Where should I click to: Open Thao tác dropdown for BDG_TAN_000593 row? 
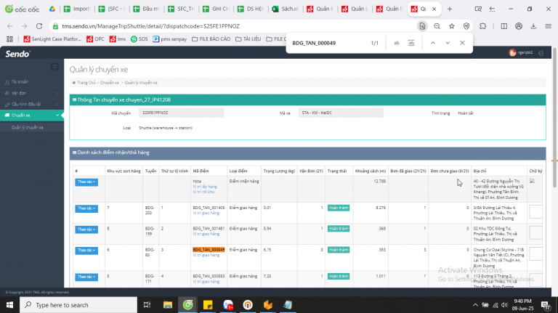(86, 277)
